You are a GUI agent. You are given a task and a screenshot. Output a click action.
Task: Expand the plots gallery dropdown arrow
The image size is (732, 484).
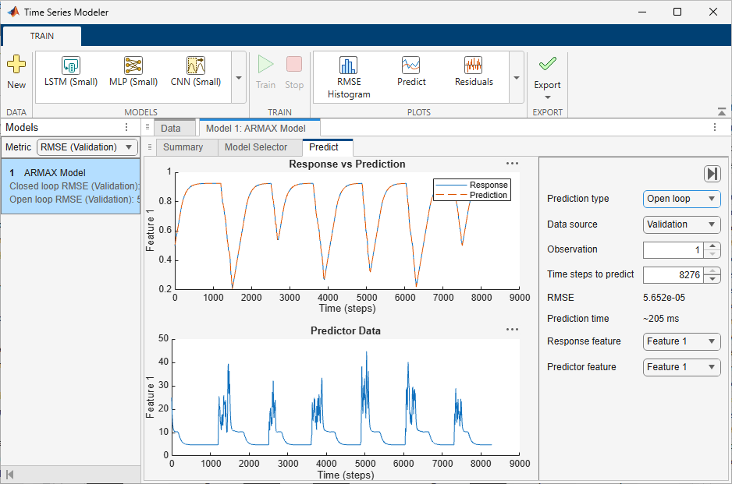[517, 77]
